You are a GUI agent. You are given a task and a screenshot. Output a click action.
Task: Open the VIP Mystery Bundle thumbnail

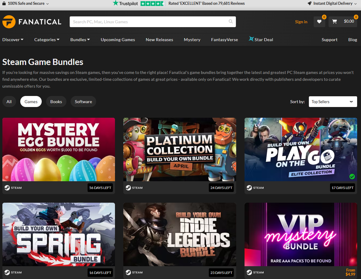coord(301,234)
